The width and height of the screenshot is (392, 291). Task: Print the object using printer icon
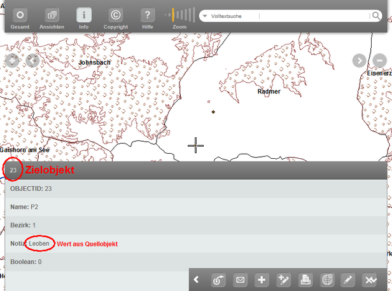click(x=305, y=280)
